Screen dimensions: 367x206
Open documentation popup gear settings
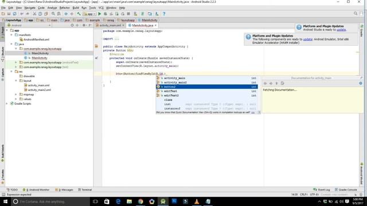361,84
